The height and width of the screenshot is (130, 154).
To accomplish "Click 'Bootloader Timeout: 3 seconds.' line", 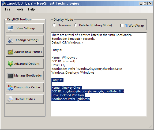I will click(x=73, y=39).
